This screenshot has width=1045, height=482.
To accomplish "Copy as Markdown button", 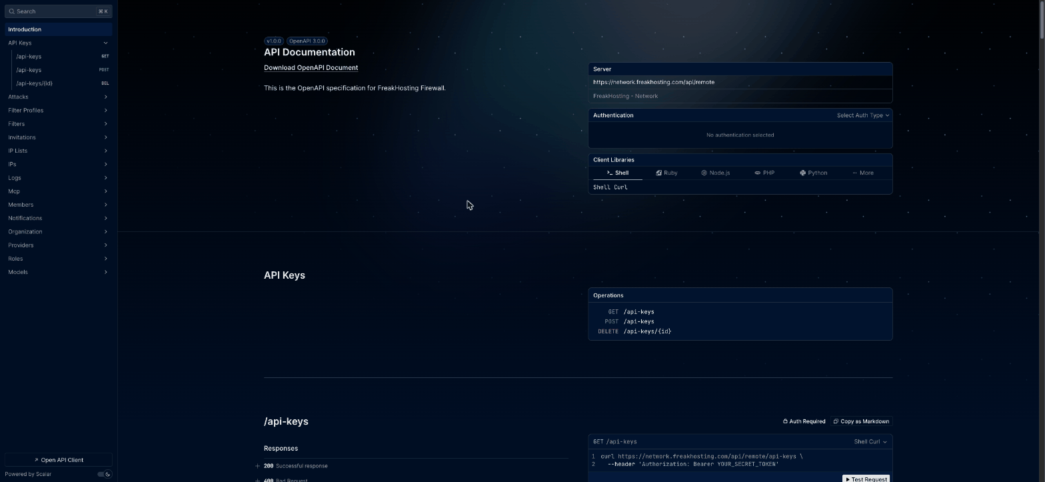I will tap(861, 421).
